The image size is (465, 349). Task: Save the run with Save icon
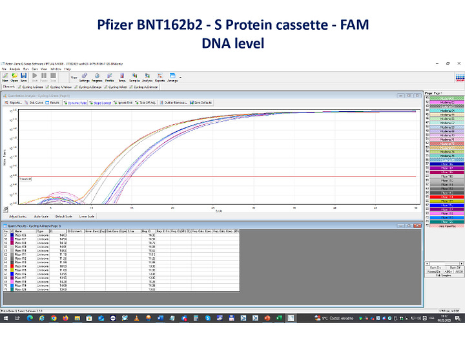23,77
